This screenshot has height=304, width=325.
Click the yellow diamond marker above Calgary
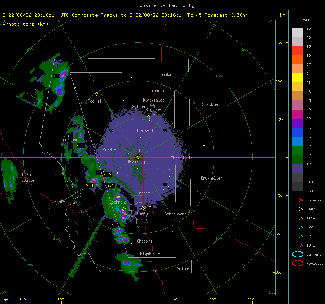tap(143, 208)
